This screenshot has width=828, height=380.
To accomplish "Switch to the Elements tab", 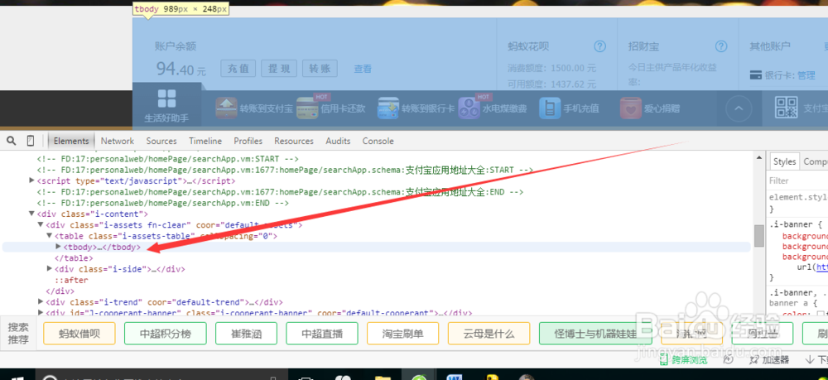I will (71, 141).
